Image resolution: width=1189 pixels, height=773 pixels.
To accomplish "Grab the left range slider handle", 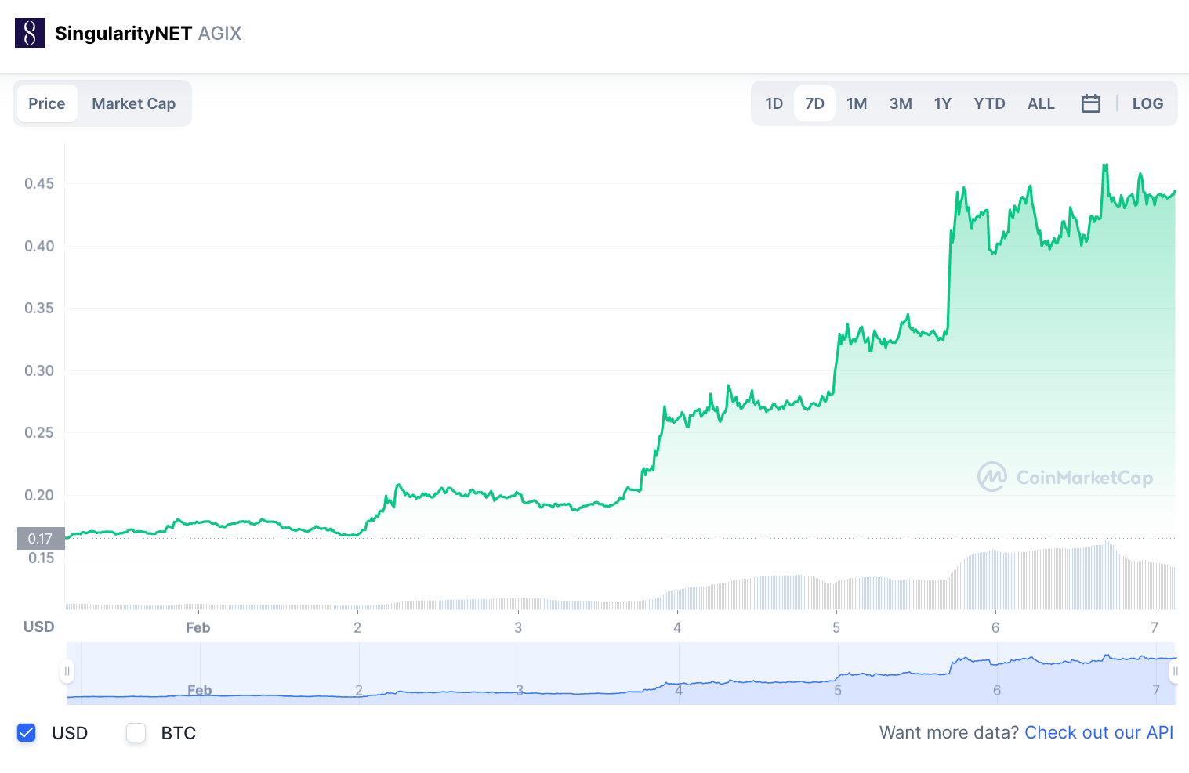I will (67, 671).
